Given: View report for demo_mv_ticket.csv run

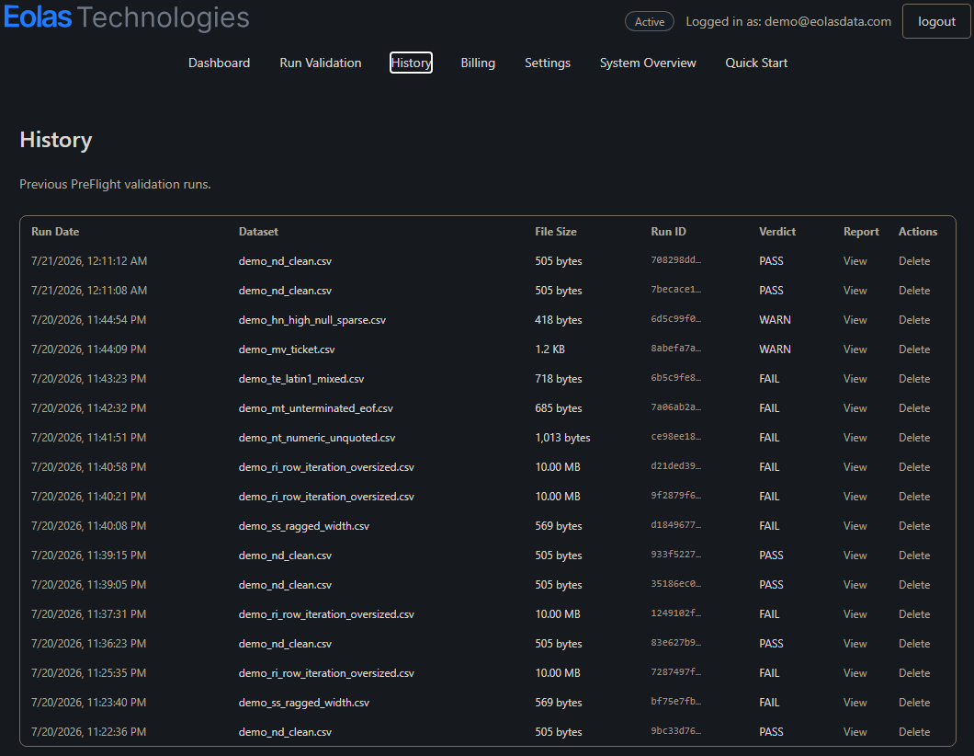Looking at the screenshot, I should [x=855, y=349].
